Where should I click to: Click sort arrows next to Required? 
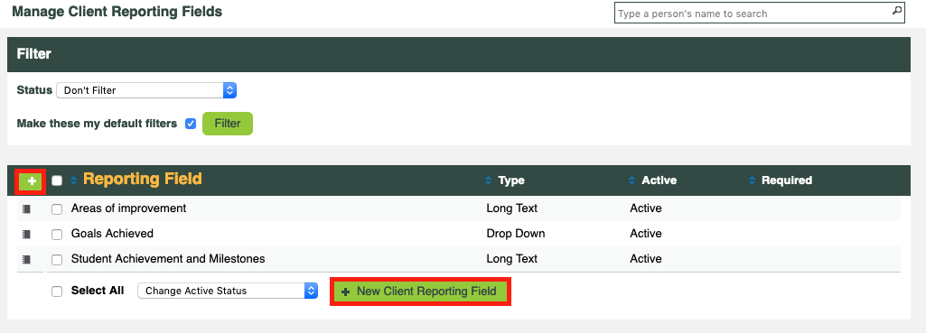(x=752, y=180)
